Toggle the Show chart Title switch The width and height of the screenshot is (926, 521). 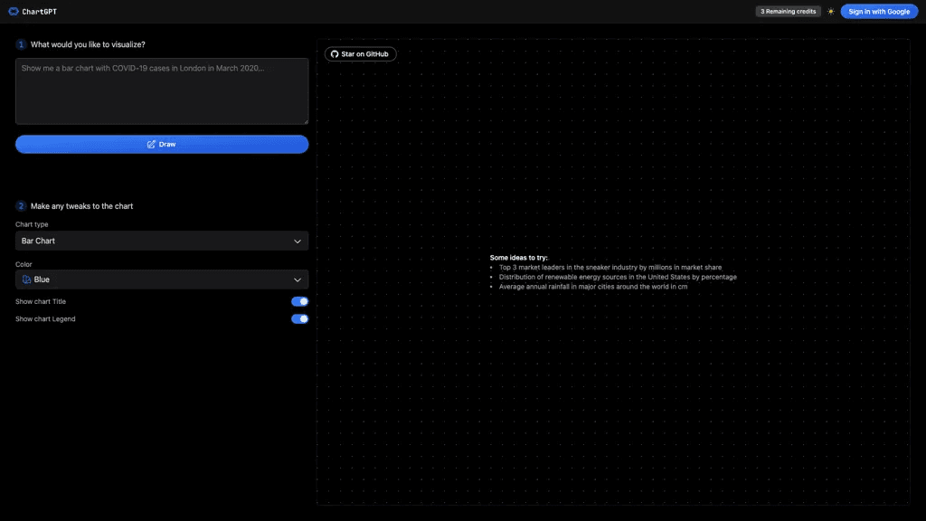[299, 301]
